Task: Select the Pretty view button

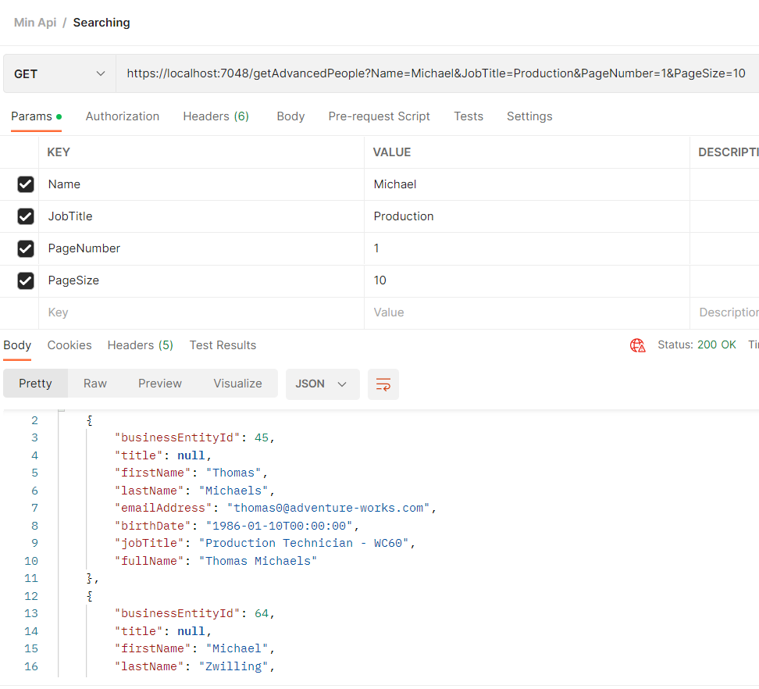Action: [35, 384]
